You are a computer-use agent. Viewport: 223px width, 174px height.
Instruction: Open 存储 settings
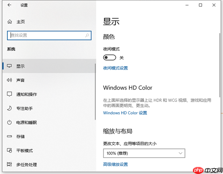(x=49, y=136)
